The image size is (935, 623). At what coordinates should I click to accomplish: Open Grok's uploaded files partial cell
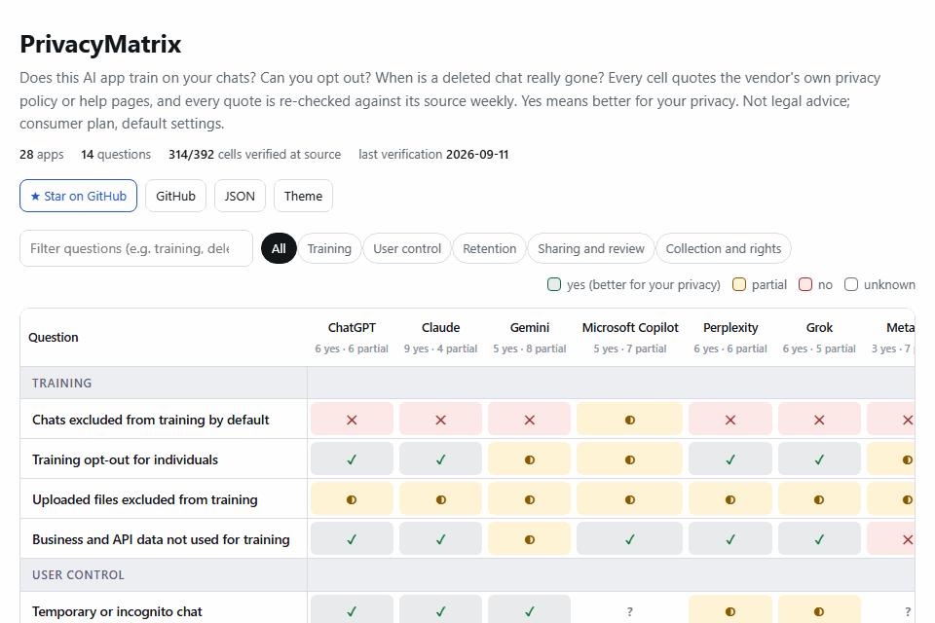pos(819,499)
